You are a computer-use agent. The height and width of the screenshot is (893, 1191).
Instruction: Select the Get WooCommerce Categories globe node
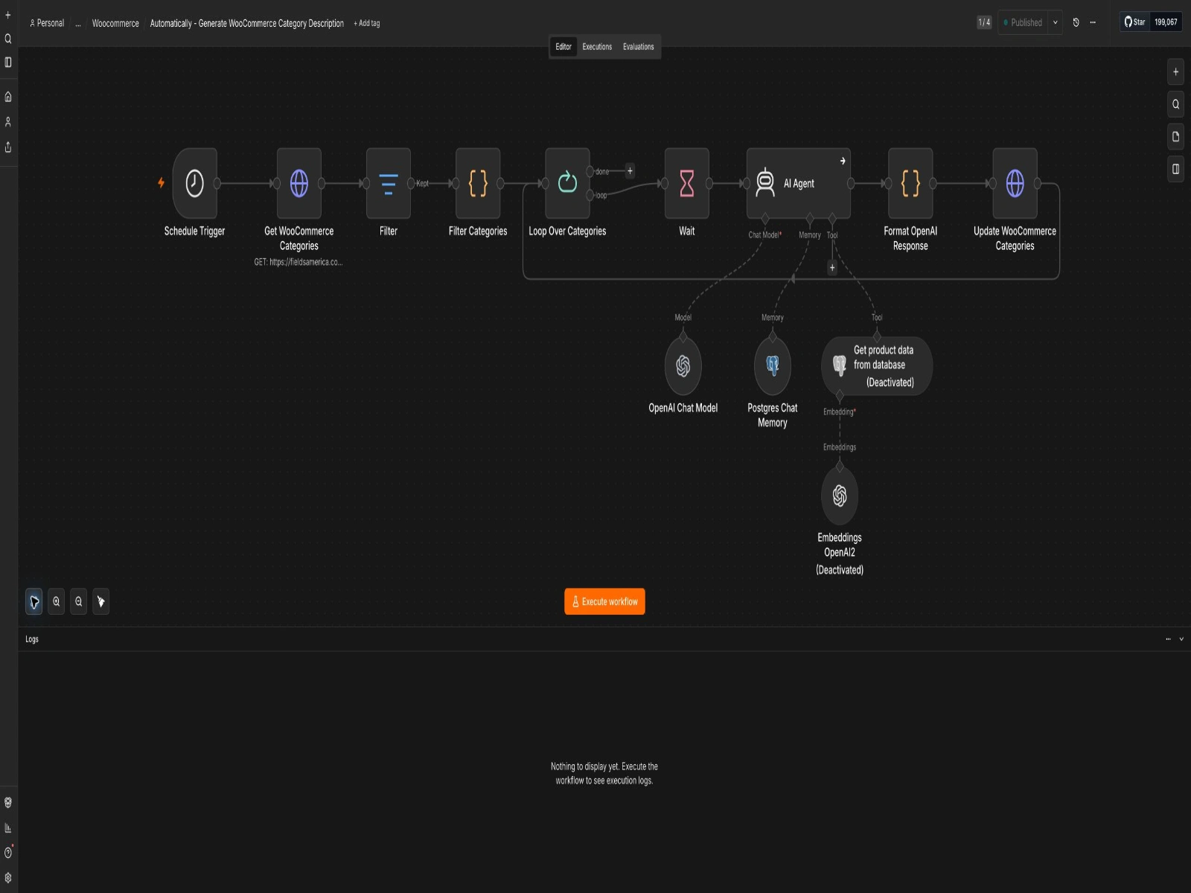299,183
